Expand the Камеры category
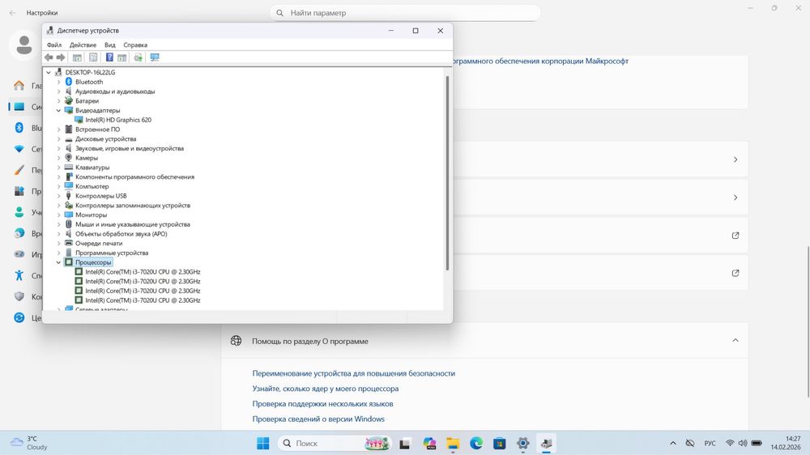This screenshot has height=455, width=810. coord(58,158)
